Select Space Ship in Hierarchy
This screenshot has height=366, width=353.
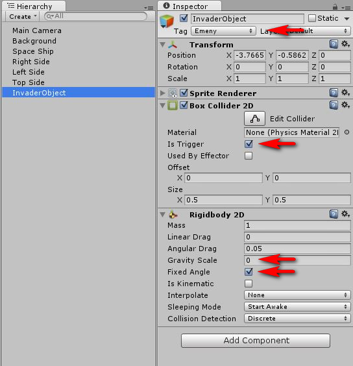[x=33, y=51]
